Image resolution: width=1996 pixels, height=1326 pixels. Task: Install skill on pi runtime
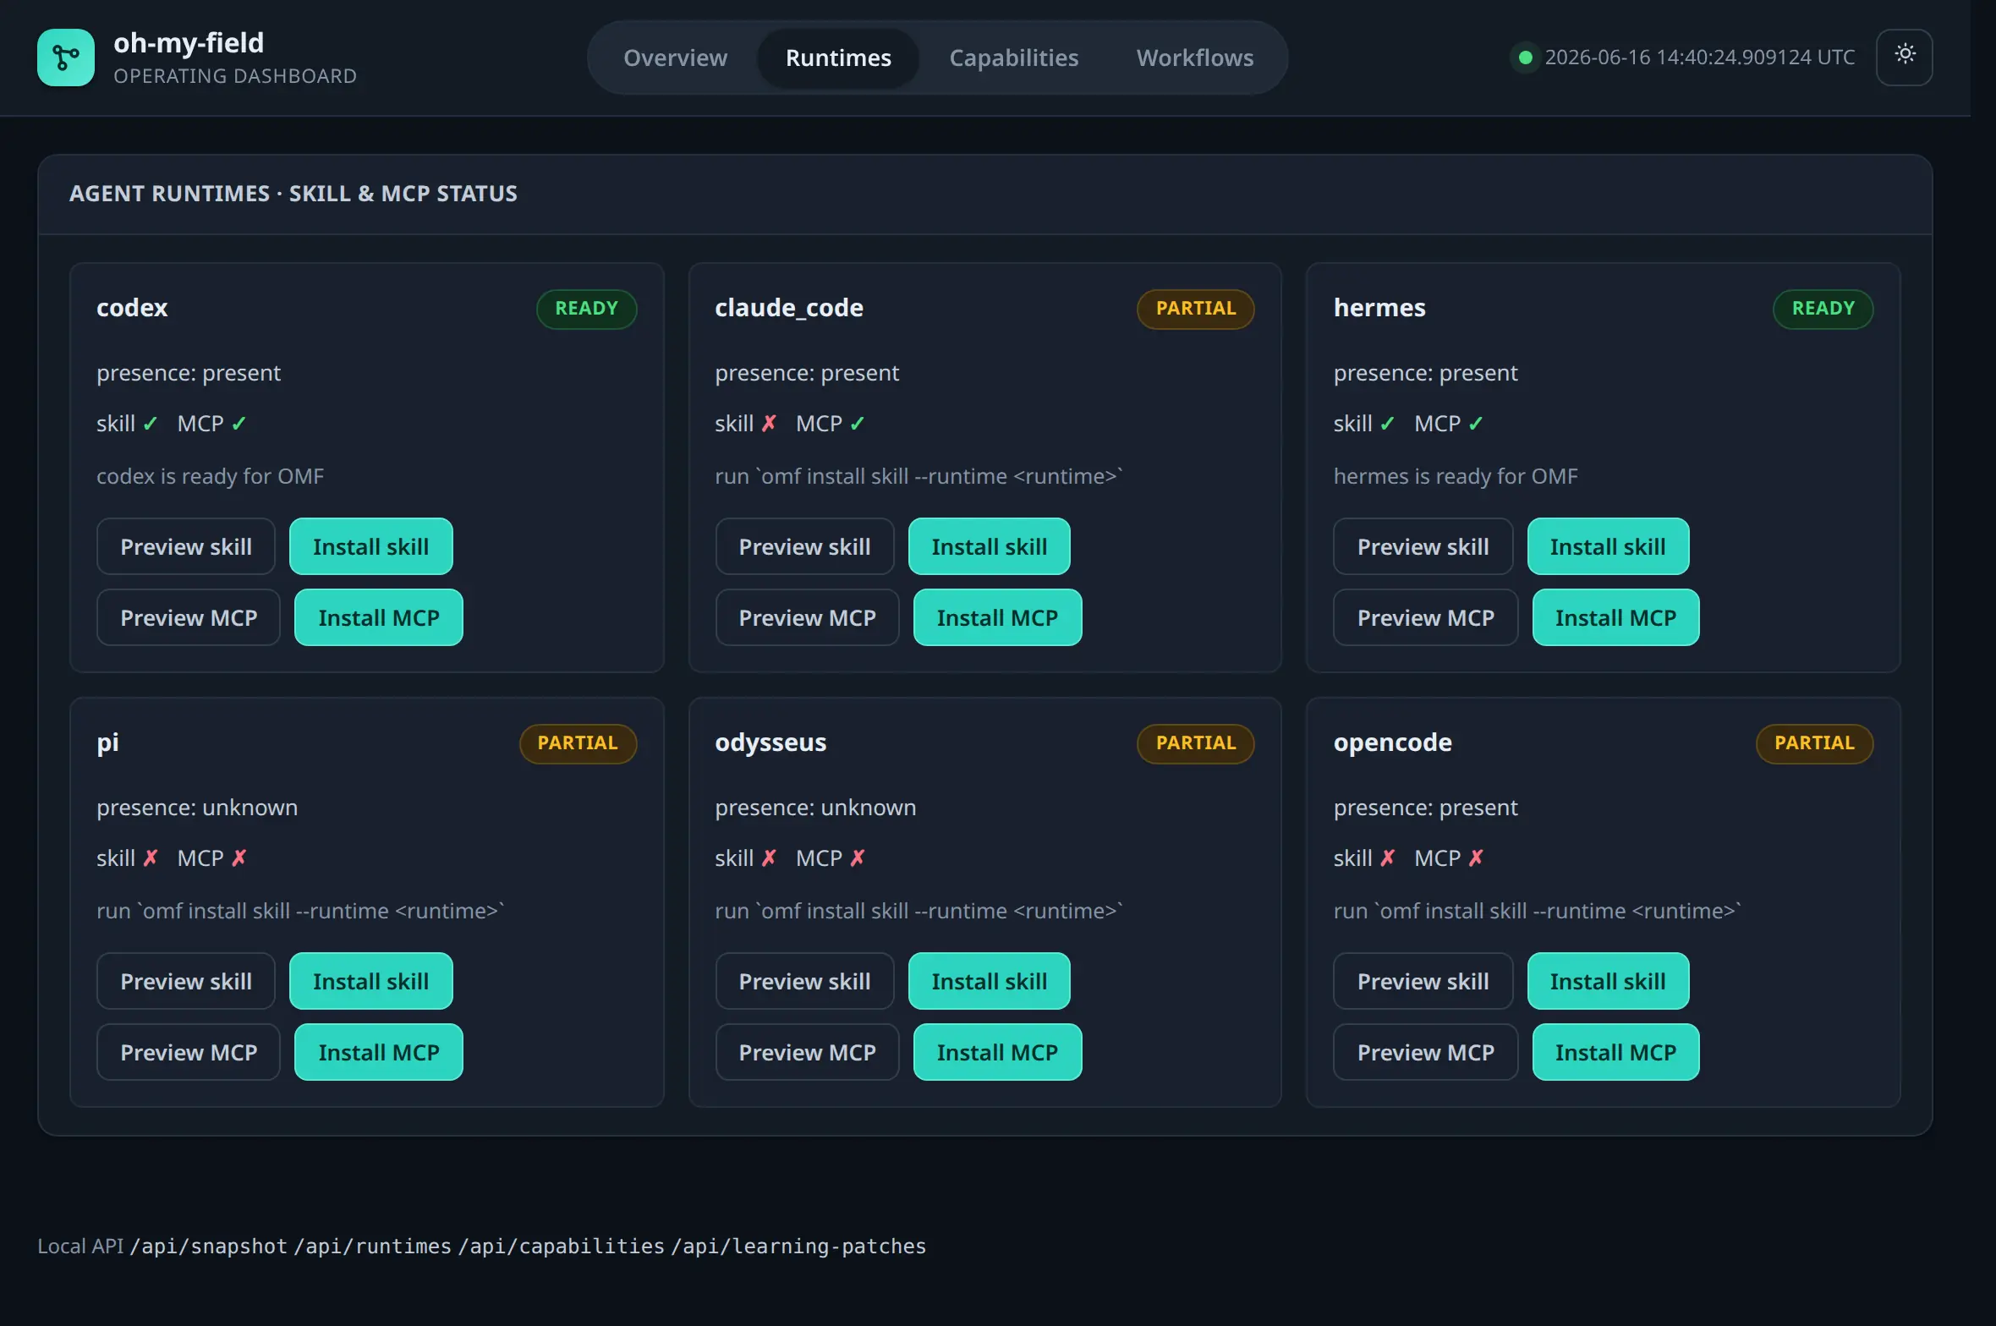370,981
